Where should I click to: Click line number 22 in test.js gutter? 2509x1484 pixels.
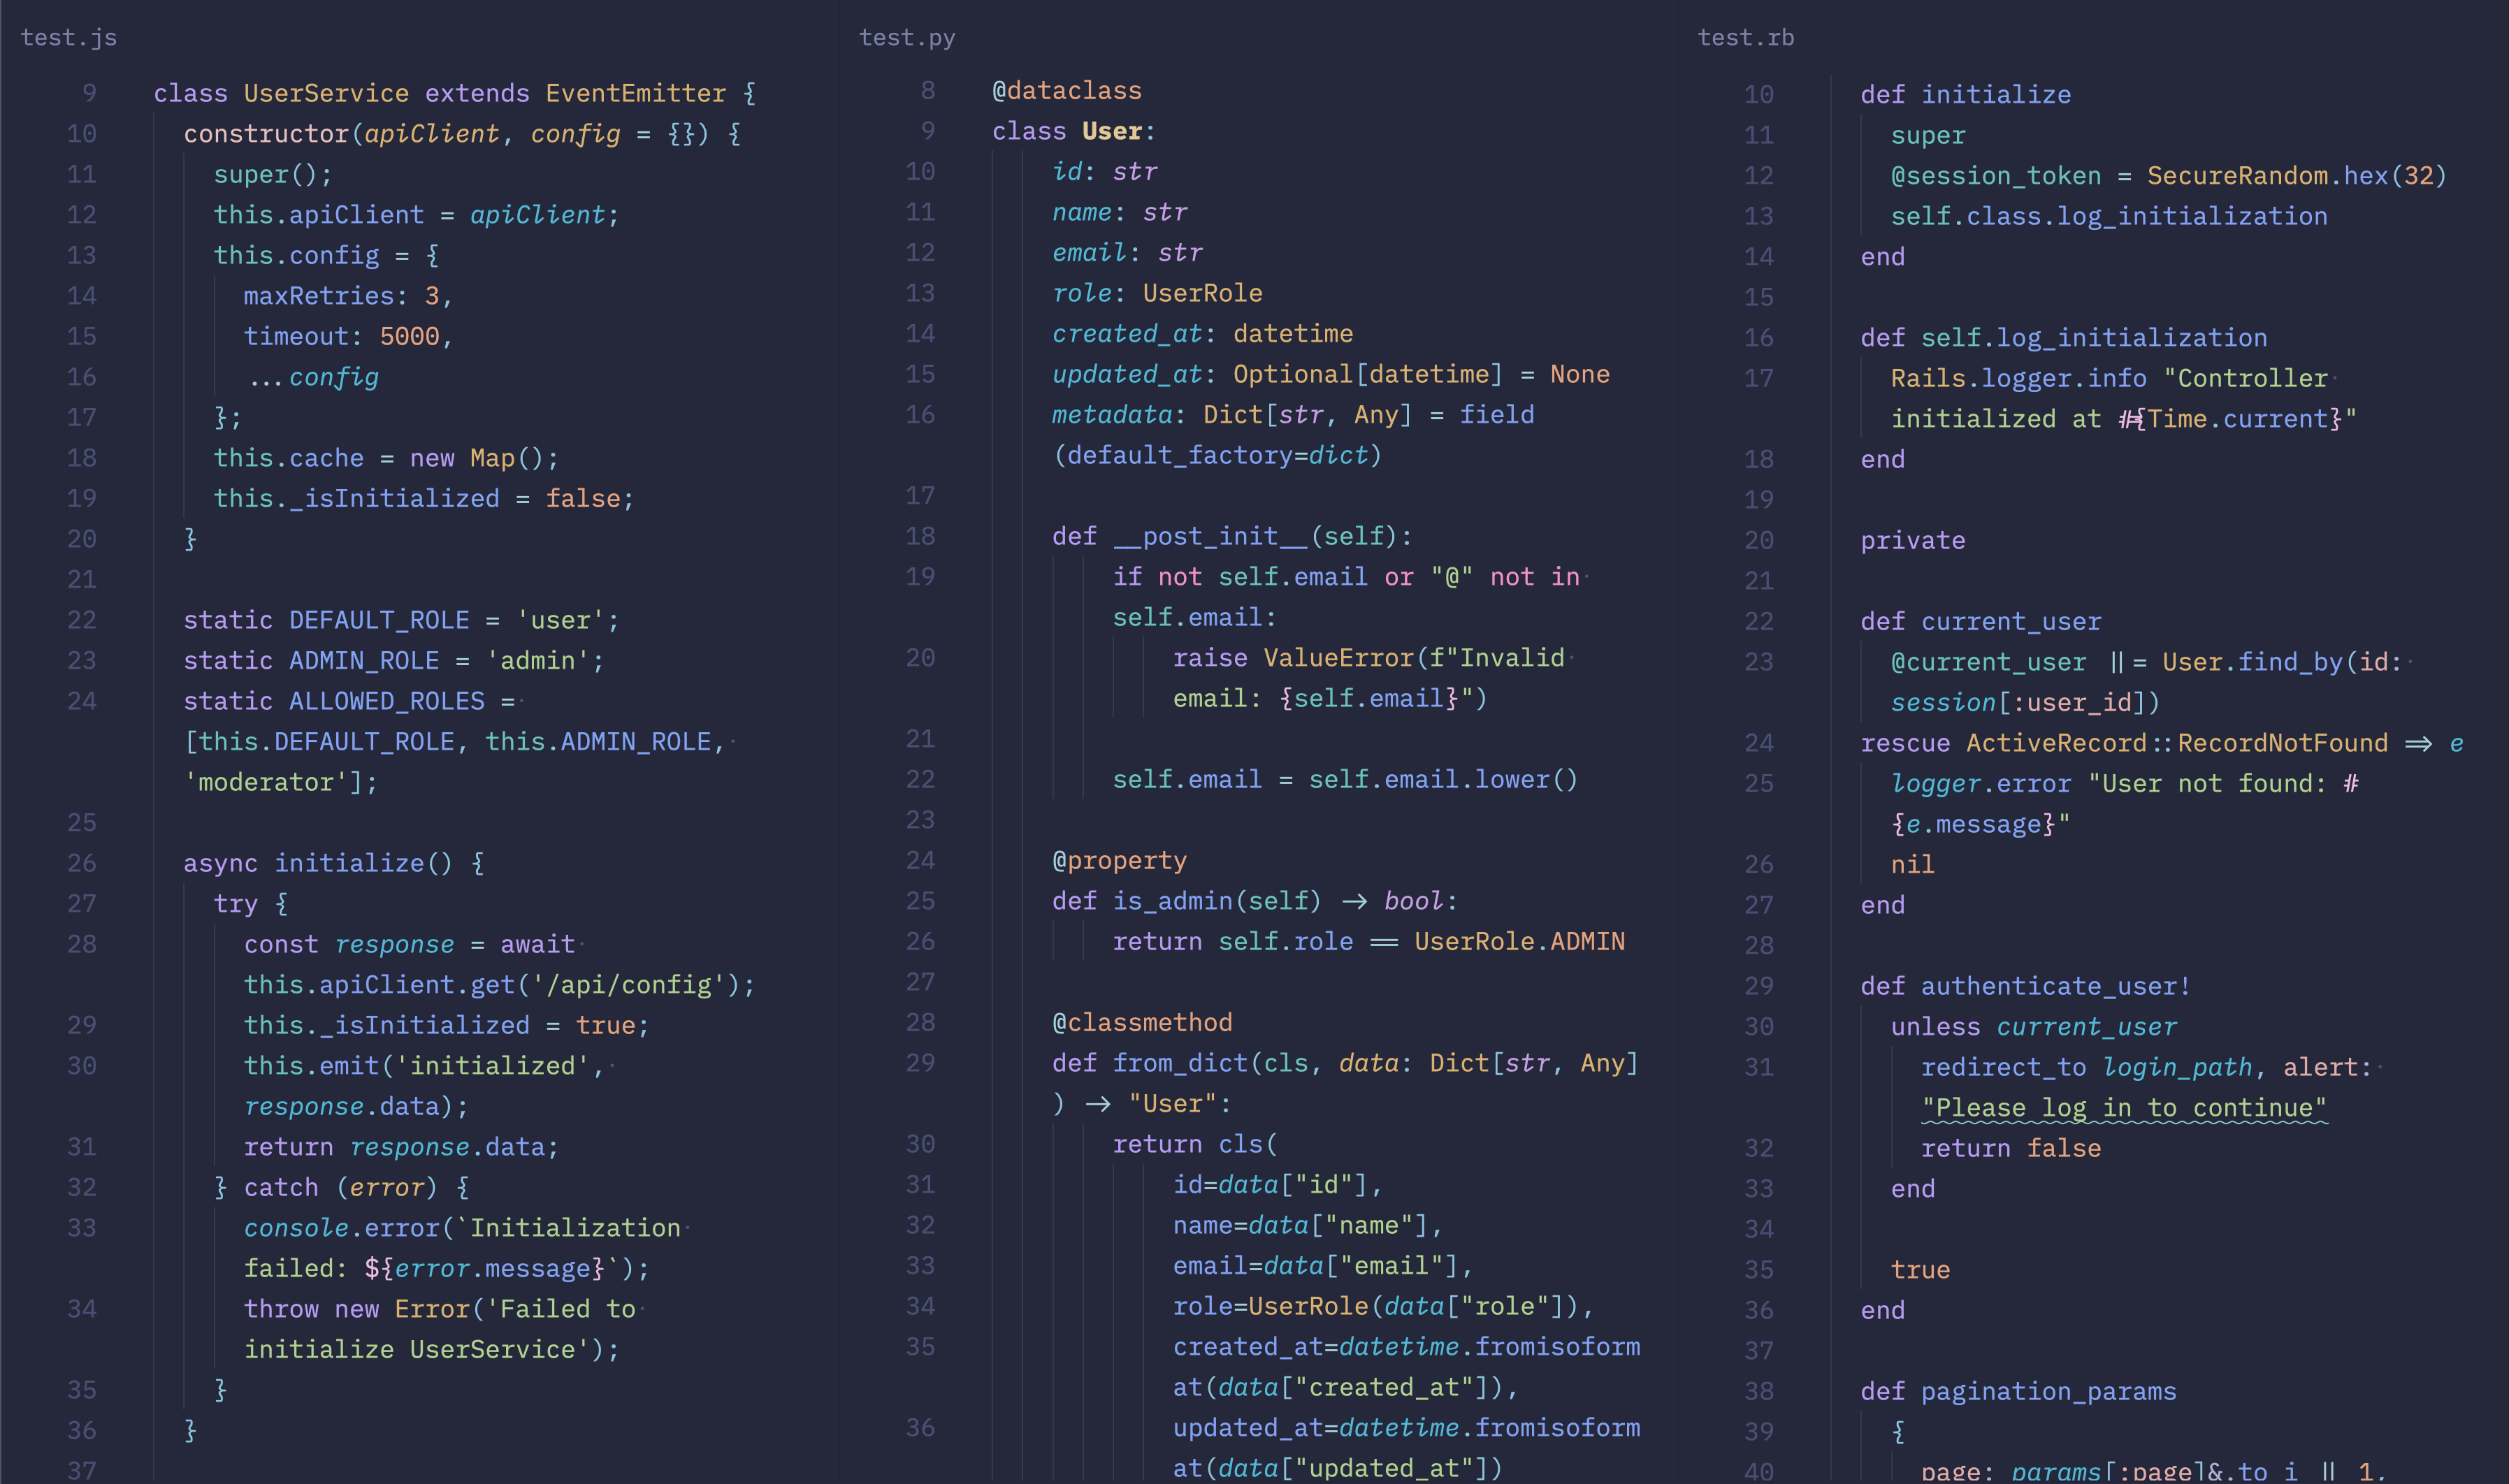82,620
